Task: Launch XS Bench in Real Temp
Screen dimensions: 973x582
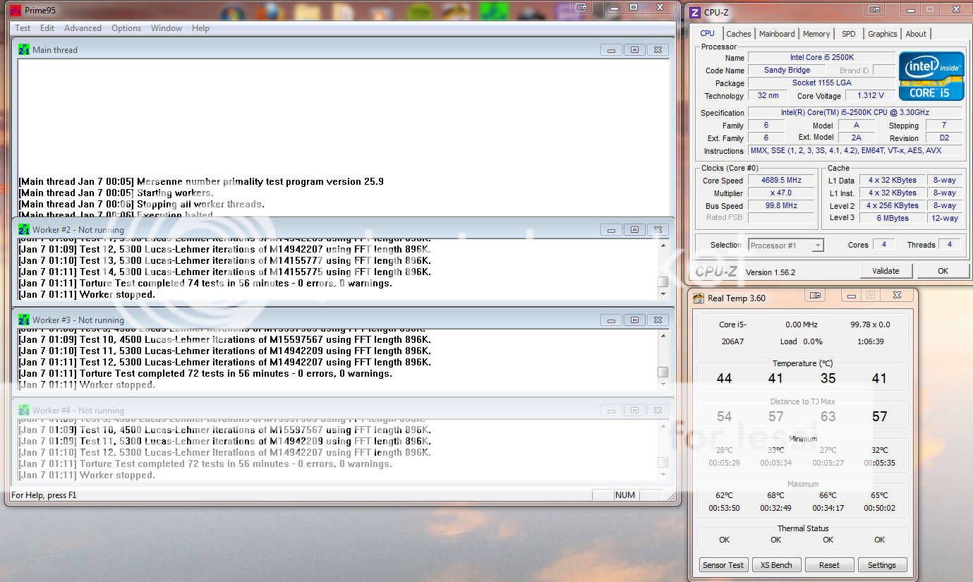Action: tap(775, 565)
